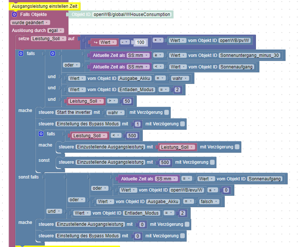Click the Sonnenuntergang_minus_30 object ID

coord(249,55)
